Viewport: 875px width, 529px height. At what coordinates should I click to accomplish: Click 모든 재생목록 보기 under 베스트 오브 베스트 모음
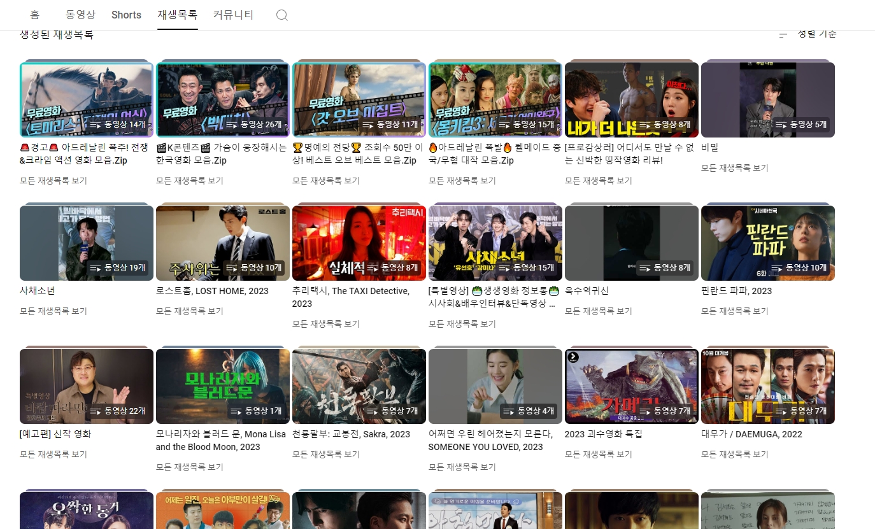[x=326, y=181]
